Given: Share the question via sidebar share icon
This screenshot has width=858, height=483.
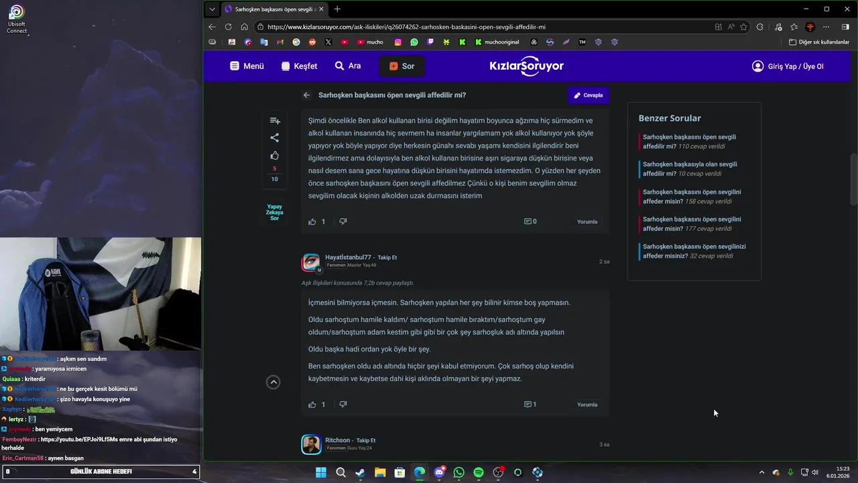Looking at the screenshot, I should pyautogui.click(x=275, y=138).
